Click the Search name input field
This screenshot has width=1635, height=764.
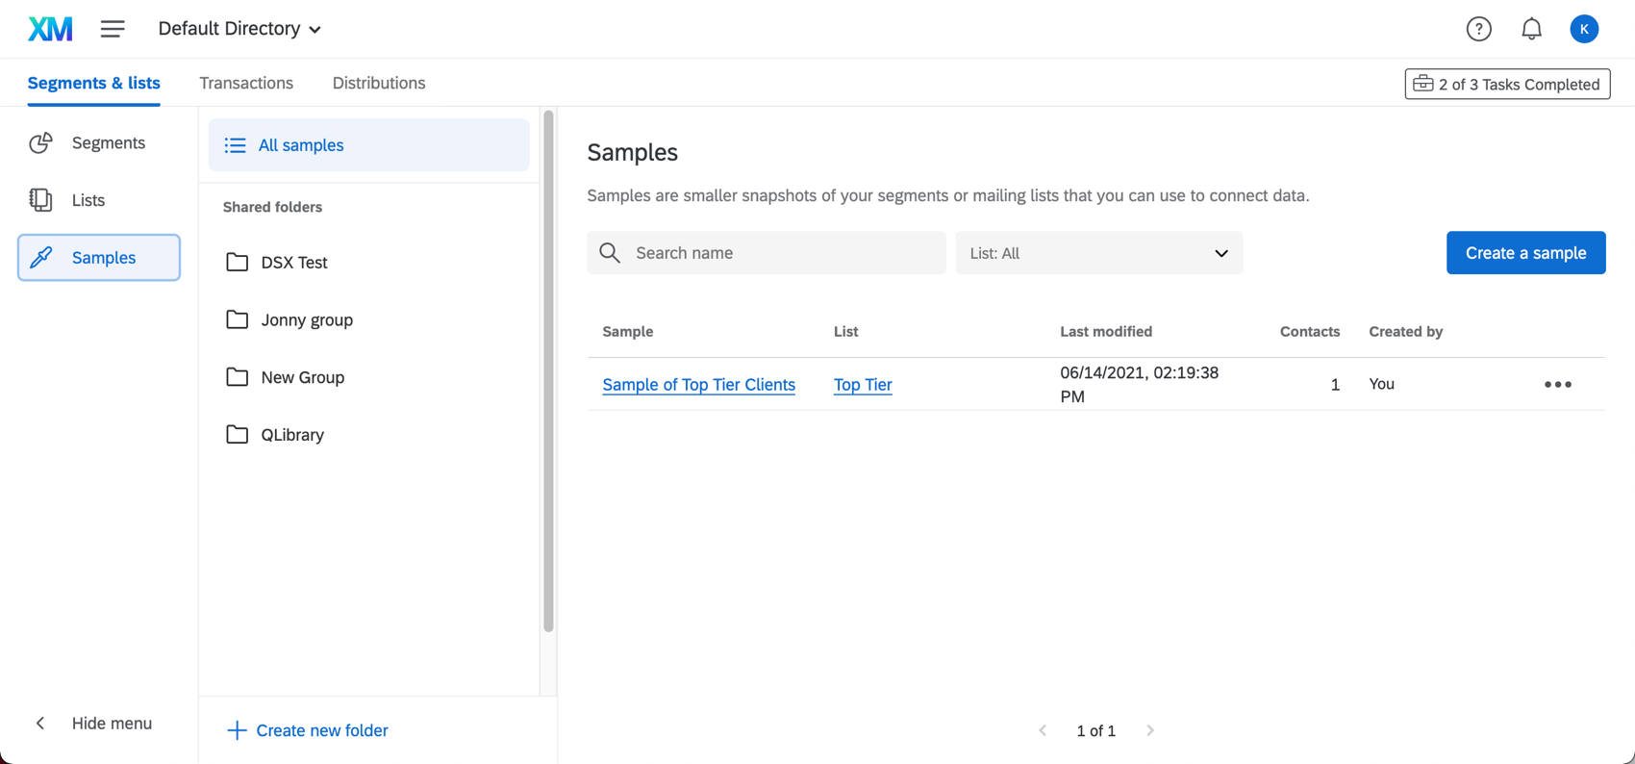(x=779, y=253)
